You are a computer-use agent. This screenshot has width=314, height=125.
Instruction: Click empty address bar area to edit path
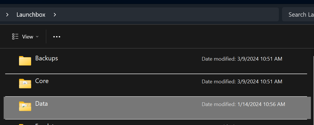point(166,15)
